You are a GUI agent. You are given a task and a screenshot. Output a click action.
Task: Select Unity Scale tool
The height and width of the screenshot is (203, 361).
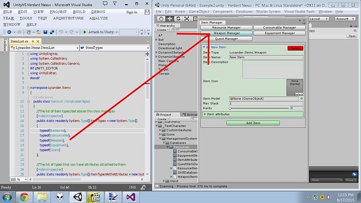tap(187, 19)
